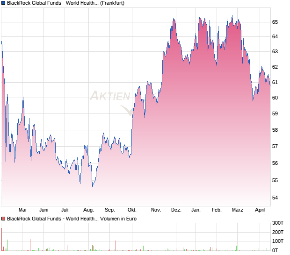Click the price axis value 64
This screenshot has width=290, height=255.
[275, 36]
